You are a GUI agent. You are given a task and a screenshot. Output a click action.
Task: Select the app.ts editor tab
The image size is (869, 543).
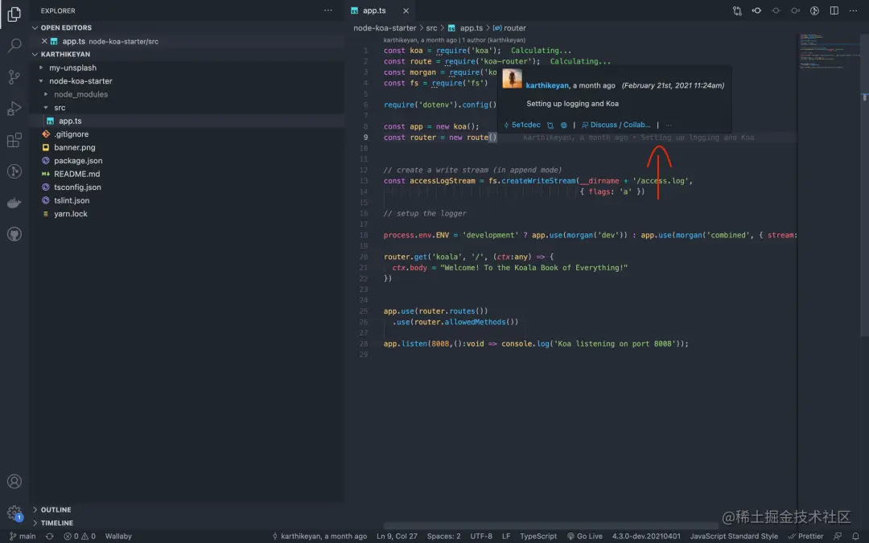click(x=375, y=10)
